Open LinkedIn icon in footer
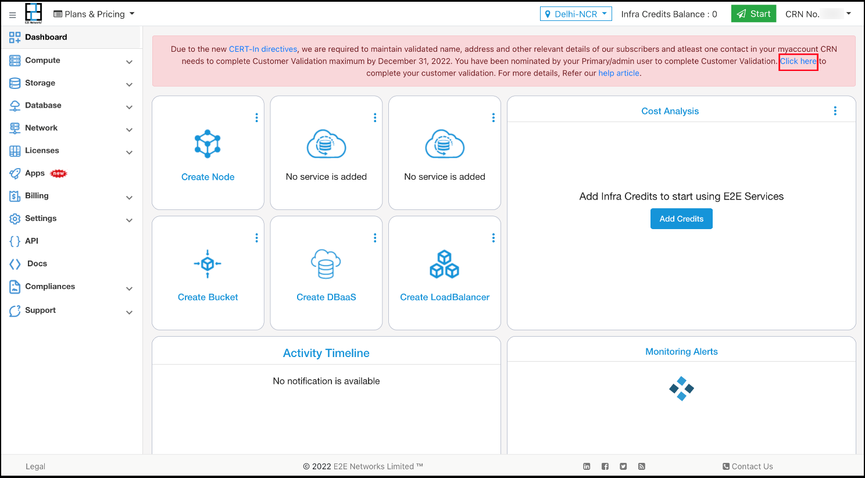 587,466
